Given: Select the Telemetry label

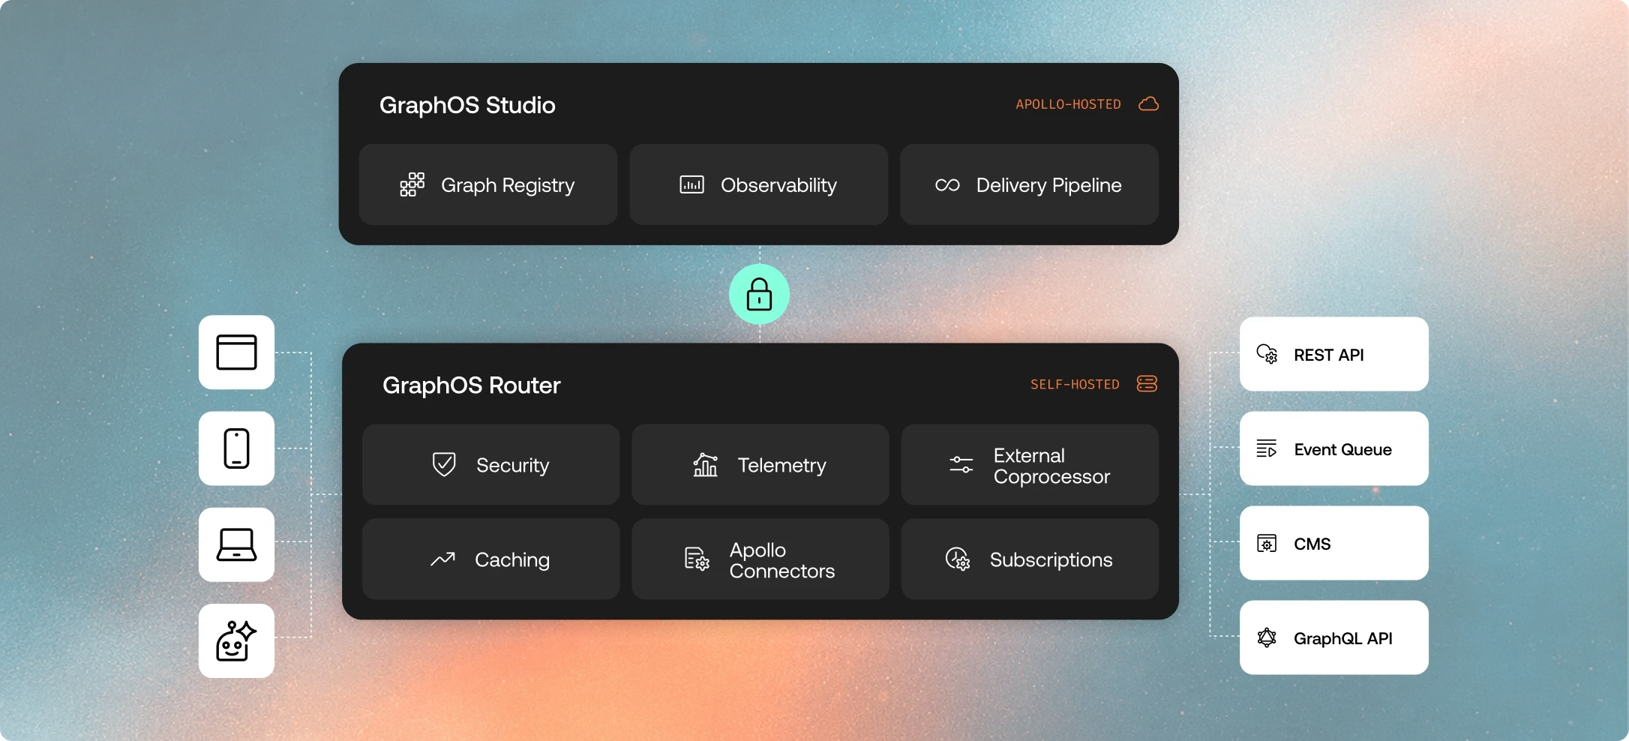Looking at the screenshot, I should (781, 465).
